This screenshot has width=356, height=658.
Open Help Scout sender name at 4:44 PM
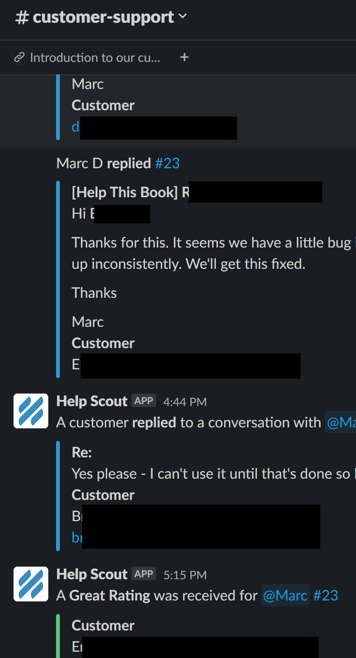pyautogui.click(x=92, y=401)
